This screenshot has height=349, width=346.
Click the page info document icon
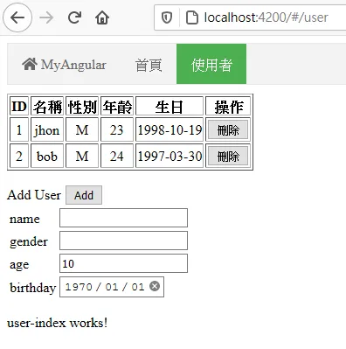pos(192,17)
